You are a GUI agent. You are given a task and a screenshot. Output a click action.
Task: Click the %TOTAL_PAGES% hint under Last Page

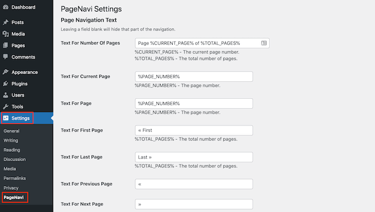tap(186, 166)
